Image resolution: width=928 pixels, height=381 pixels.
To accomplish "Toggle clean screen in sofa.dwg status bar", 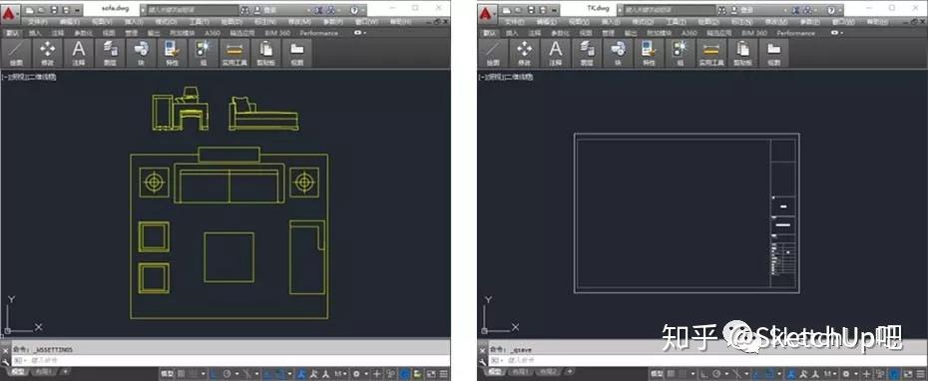I will tap(431, 374).
